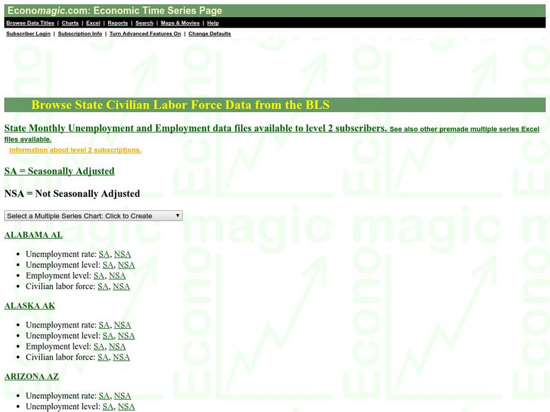Image resolution: width=550 pixels, height=412 pixels.
Task: Open the ALABAMA AL heading link
Action: [x=34, y=235]
